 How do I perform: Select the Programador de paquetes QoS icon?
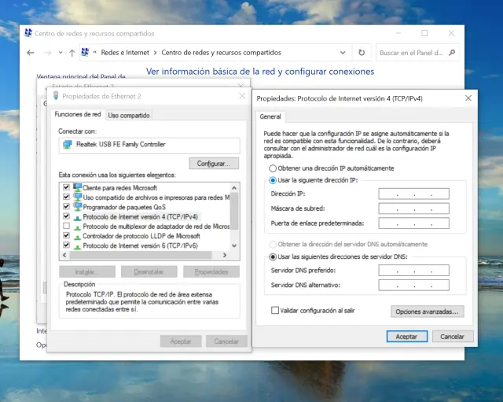pos(77,206)
